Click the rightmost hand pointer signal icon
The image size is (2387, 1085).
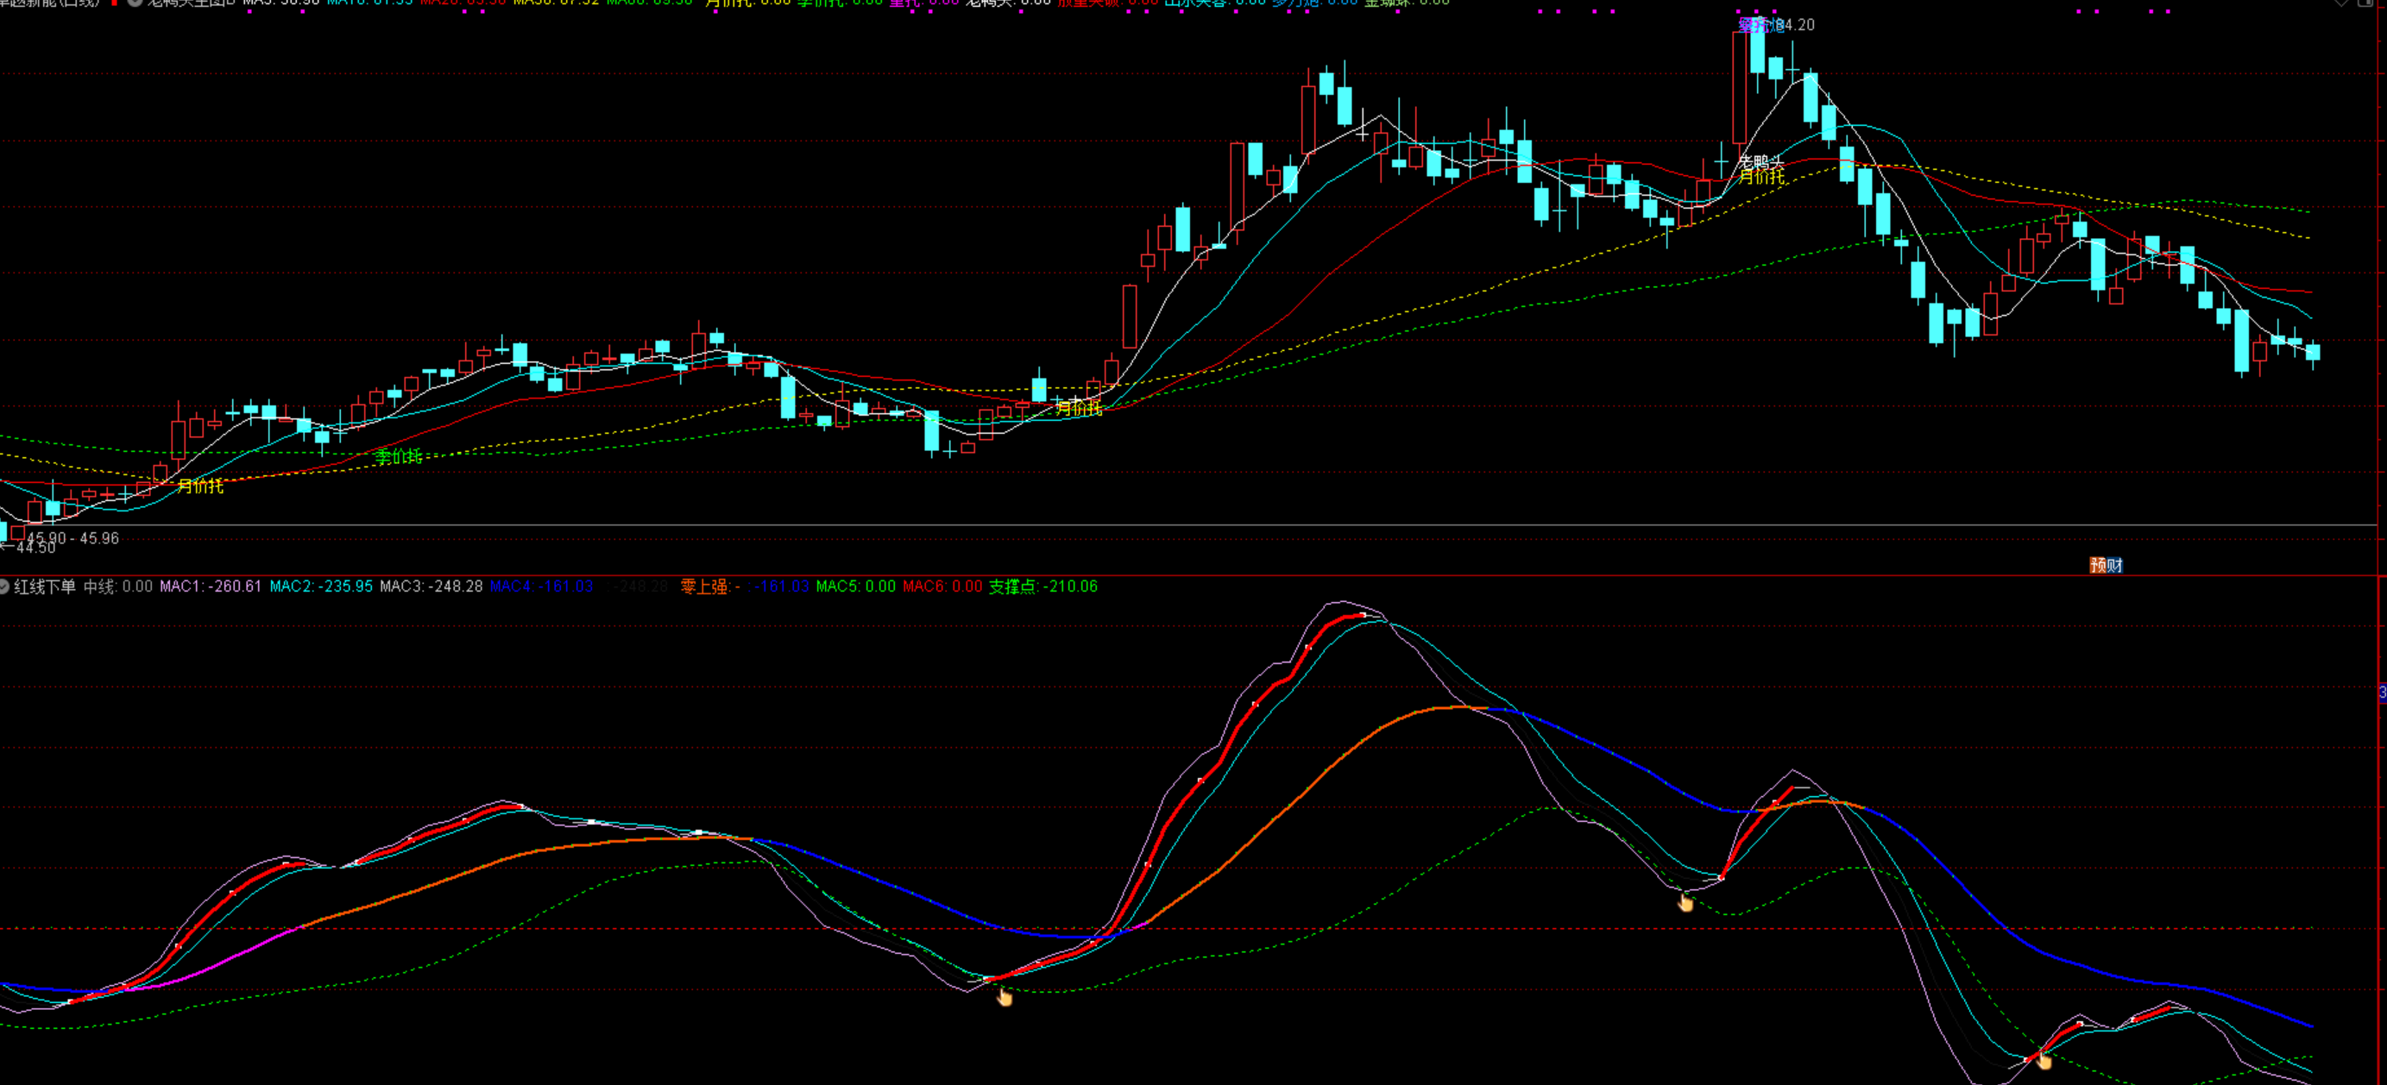[x=2044, y=1060]
